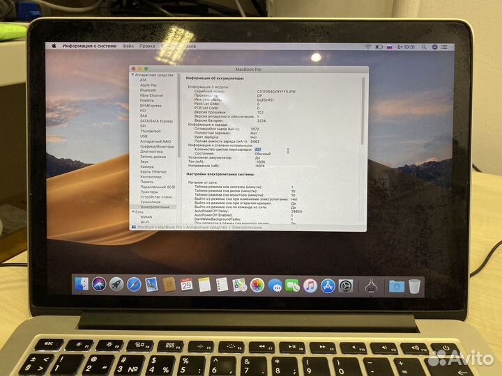Open Mail stamp icon in dock
Viewport: 502px width, 376px height.
[x=151, y=285]
